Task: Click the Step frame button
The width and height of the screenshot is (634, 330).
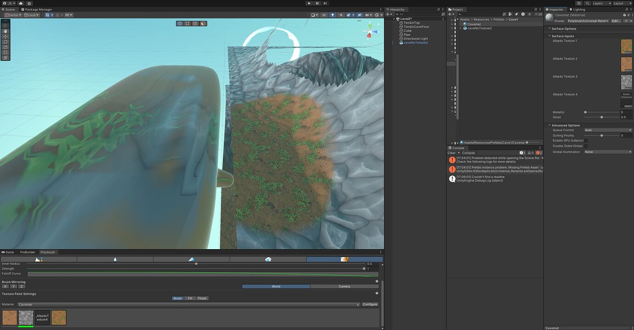Action: click(x=325, y=3)
